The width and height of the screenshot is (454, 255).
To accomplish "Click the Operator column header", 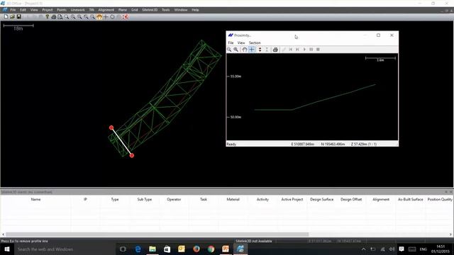I will 174,200.
